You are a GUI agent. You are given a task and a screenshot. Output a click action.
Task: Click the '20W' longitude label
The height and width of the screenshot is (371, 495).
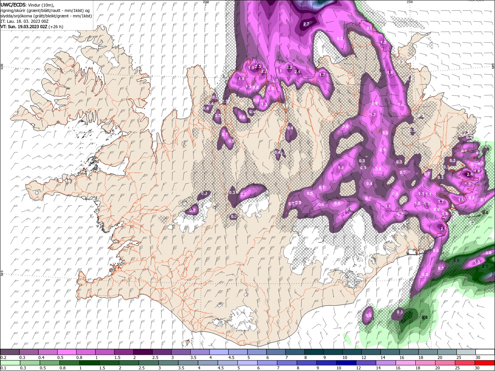[x=206, y=2]
